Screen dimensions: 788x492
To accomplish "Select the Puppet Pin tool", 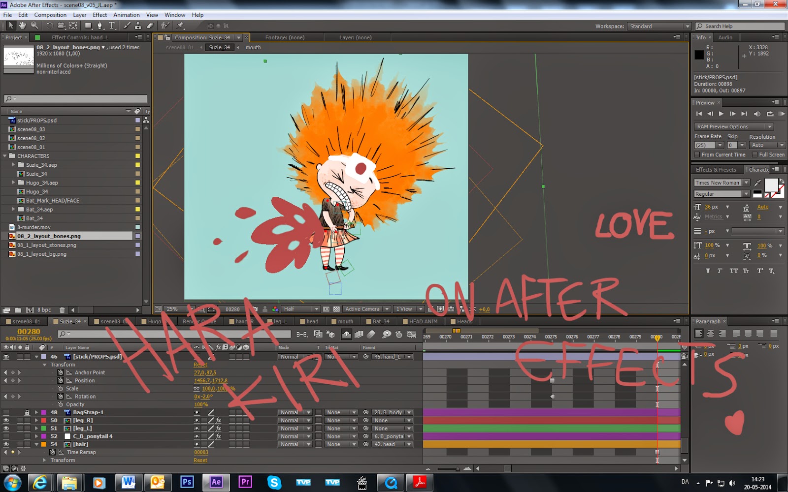I will [x=181, y=26].
